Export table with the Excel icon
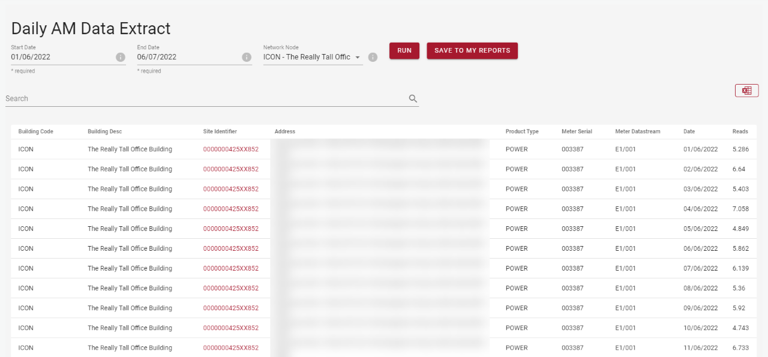Image resolution: width=768 pixels, height=357 pixels. click(x=746, y=91)
